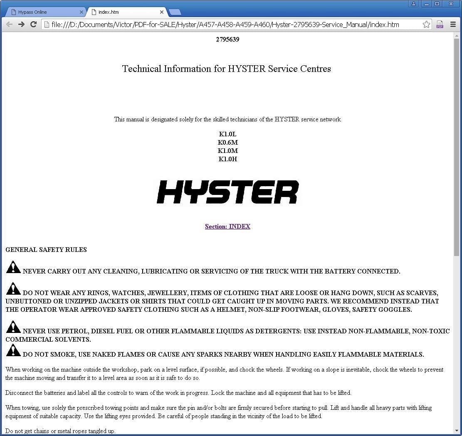
Task: Click the warning icon beside NEVER USE PETROL
Action: tap(13, 327)
